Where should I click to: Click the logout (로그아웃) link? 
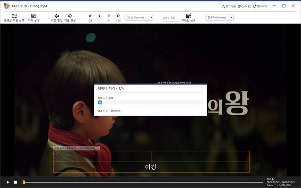pyautogui.click(x=229, y=6)
